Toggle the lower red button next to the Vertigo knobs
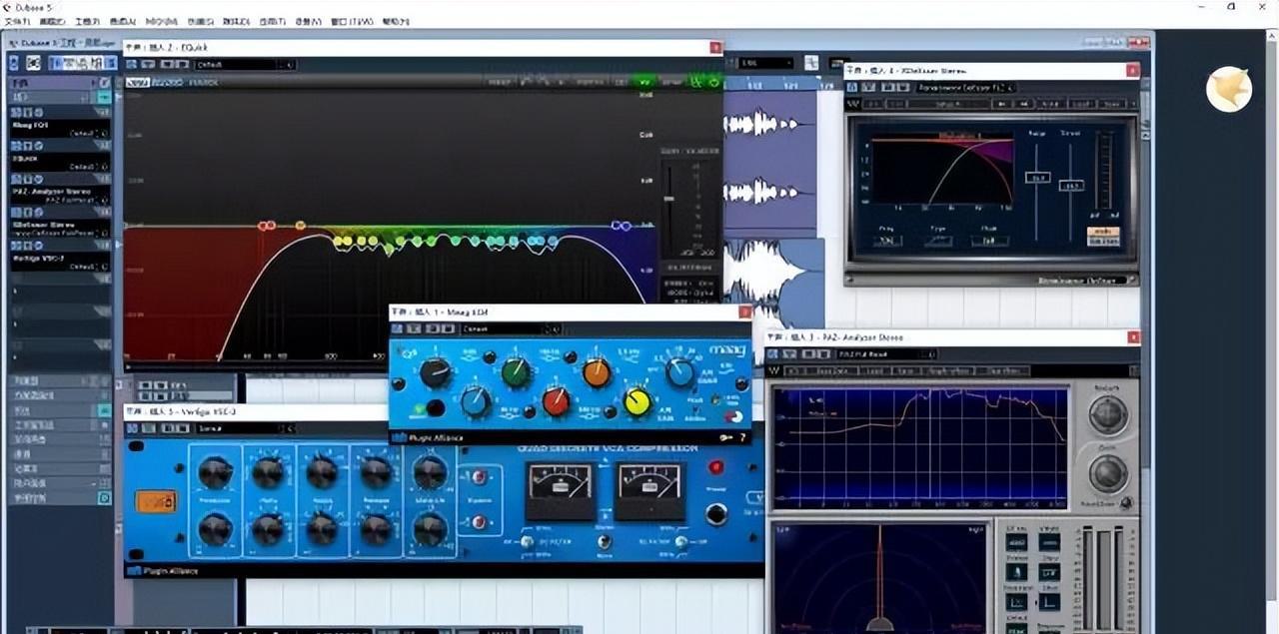The width and height of the screenshot is (1279, 634). (x=479, y=521)
